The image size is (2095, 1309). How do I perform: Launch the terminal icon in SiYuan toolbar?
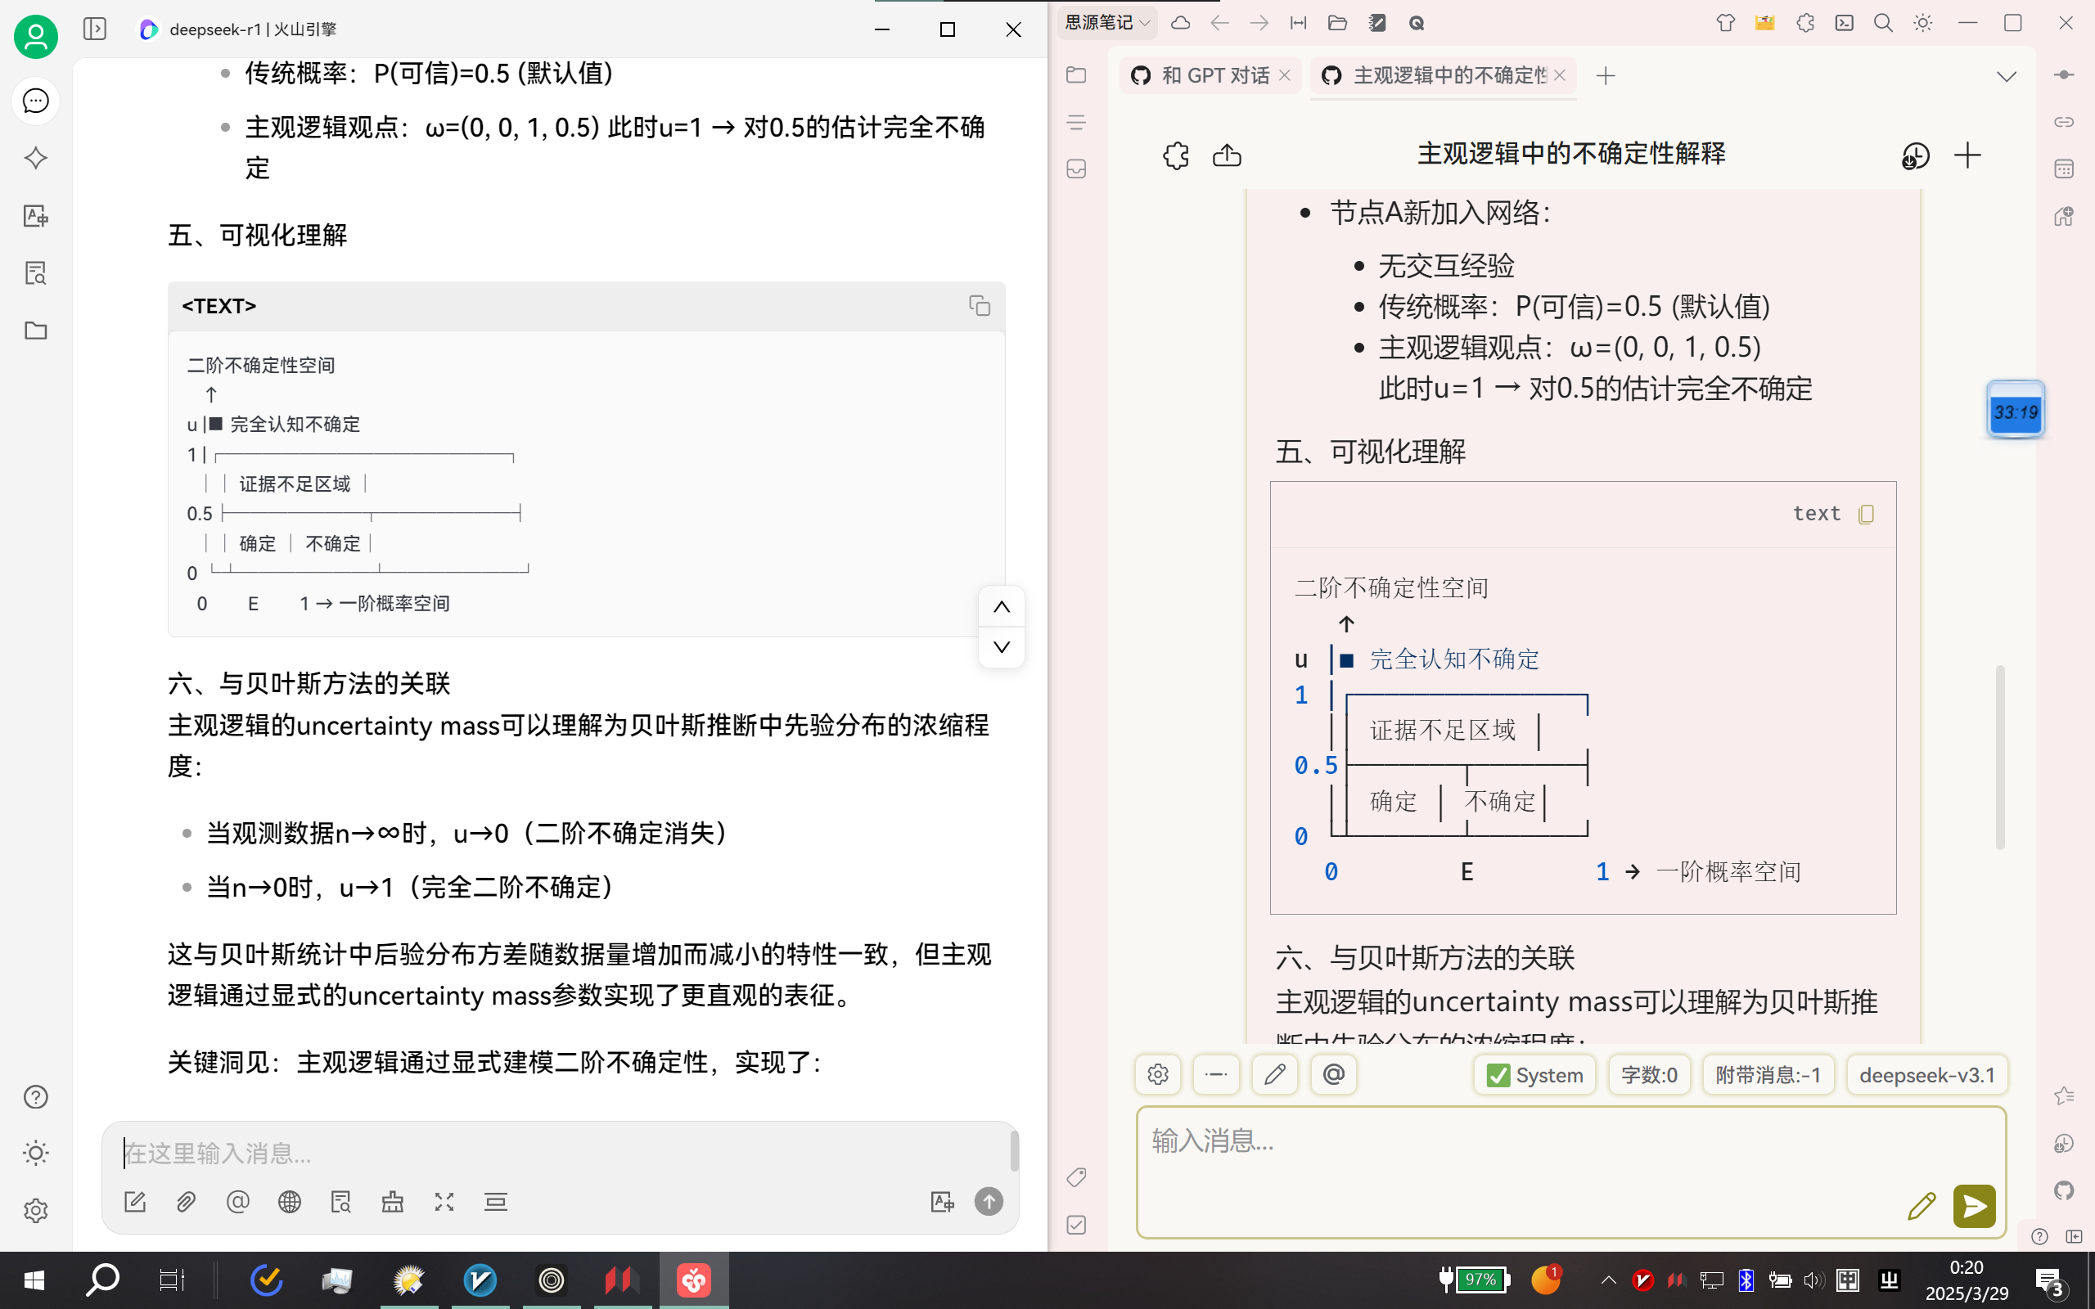1844,24
